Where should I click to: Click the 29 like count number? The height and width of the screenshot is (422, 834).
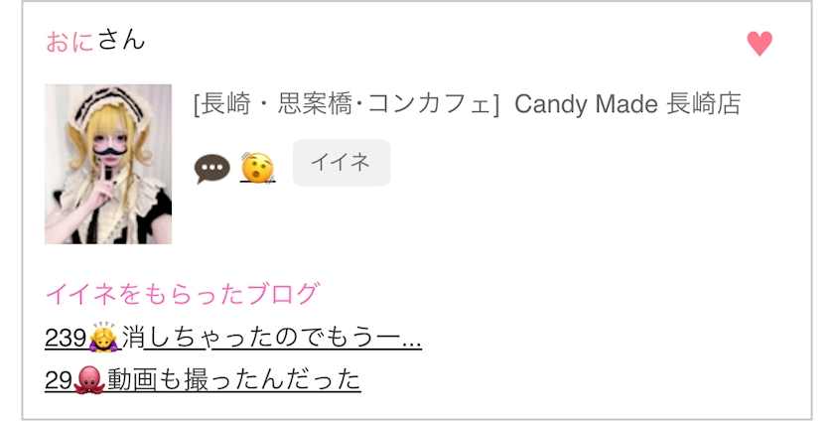[x=59, y=380]
